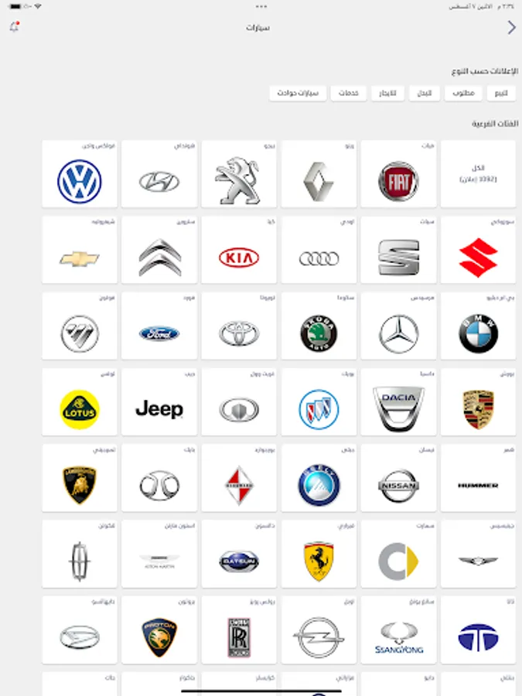Select the Great Wall logo
The height and width of the screenshot is (696, 522).
[239, 410]
